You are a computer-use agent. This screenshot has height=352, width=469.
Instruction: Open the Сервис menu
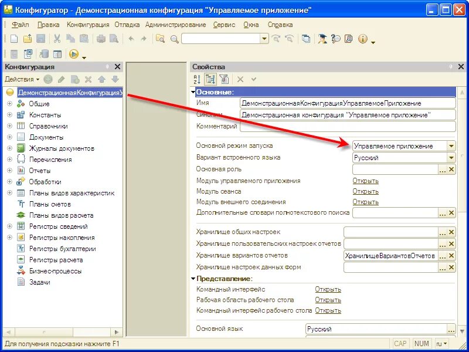click(224, 25)
